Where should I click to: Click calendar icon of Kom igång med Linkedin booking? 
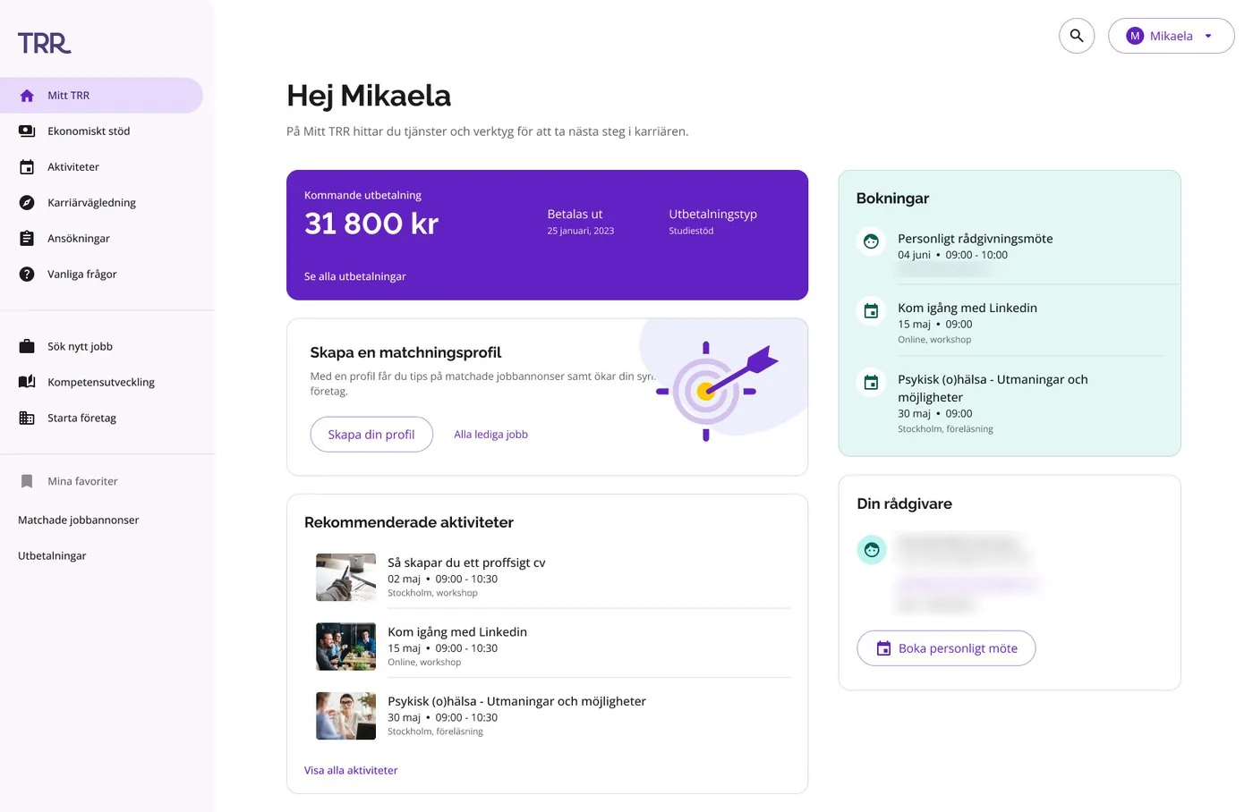point(871,311)
